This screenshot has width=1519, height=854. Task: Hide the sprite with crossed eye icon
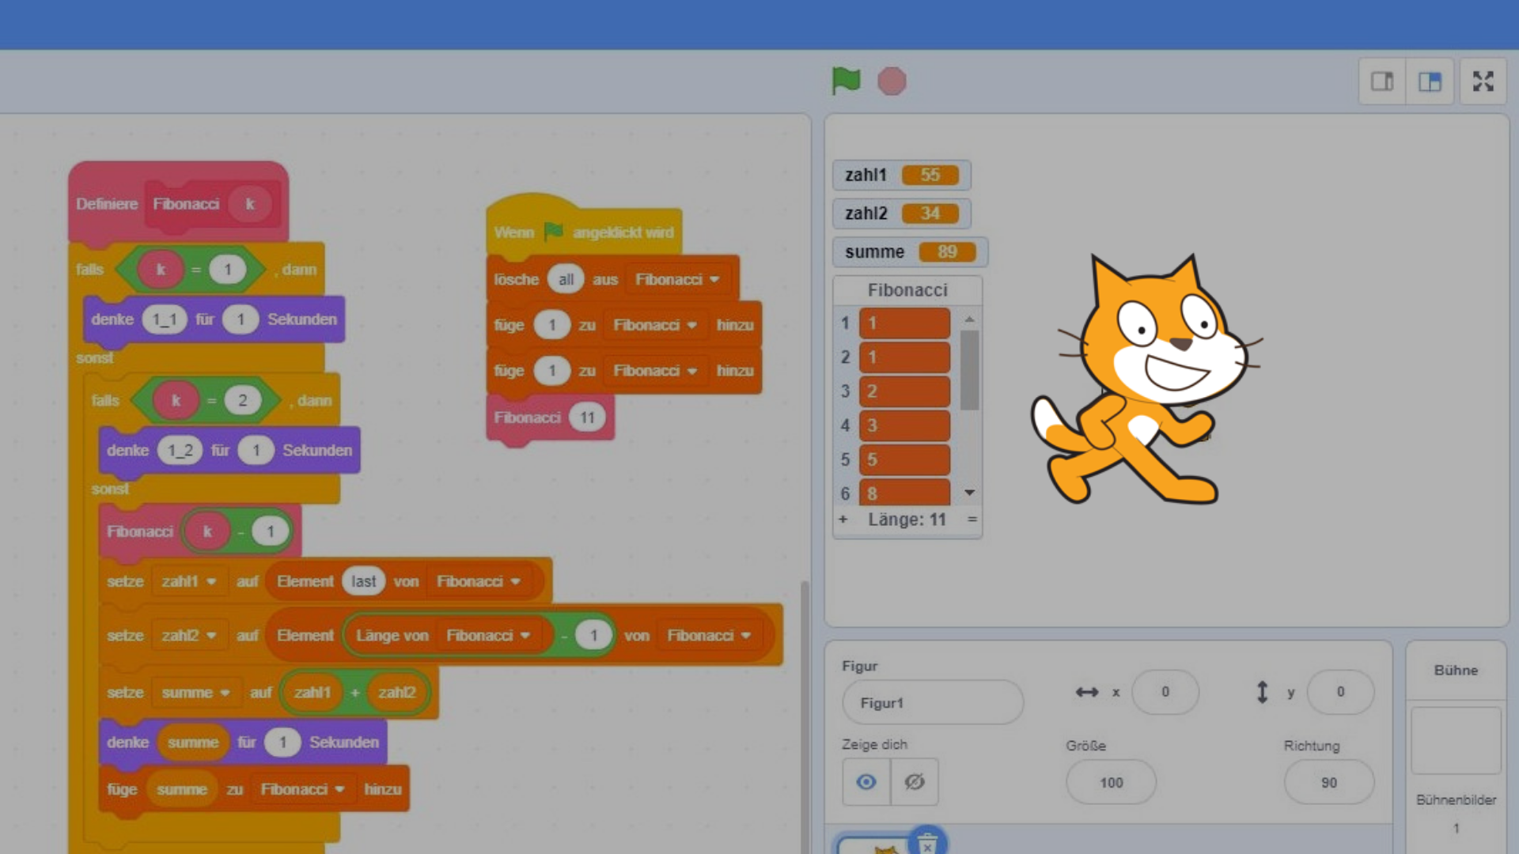pos(915,782)
